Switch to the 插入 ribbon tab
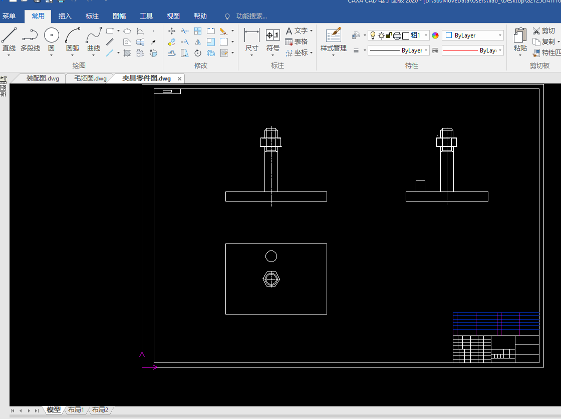Viewport: 561px width, 419px height. click(x=65, y=16)
